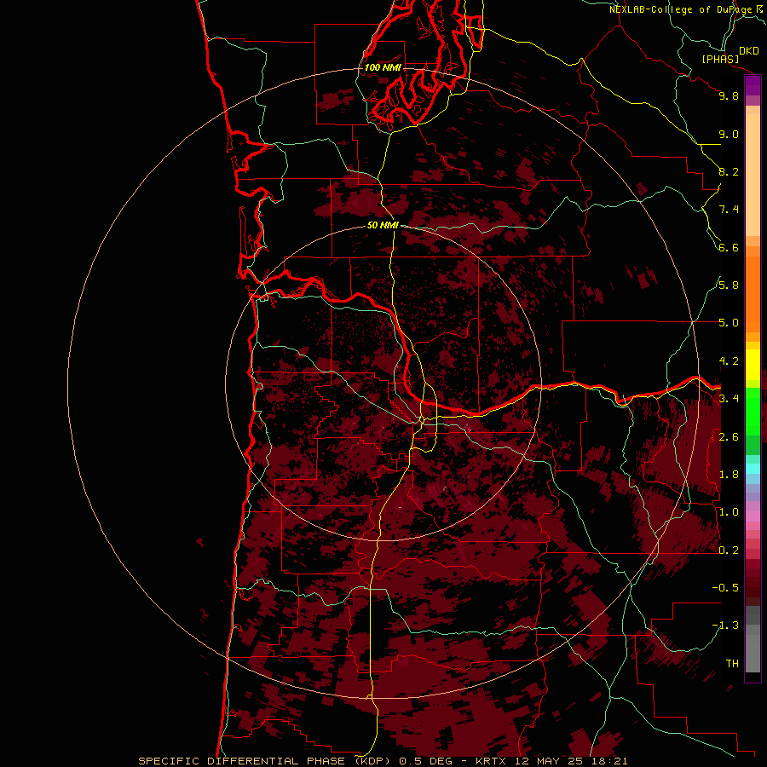Click the 50 NMI range ring label
The width and height of the screenshot is (767, 767).
click(x=383, y=225)
